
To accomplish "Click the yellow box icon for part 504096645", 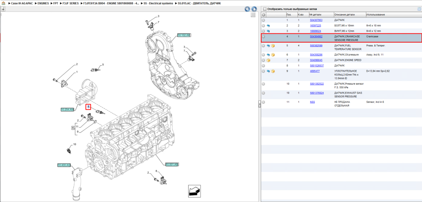I will coord(268,60).
